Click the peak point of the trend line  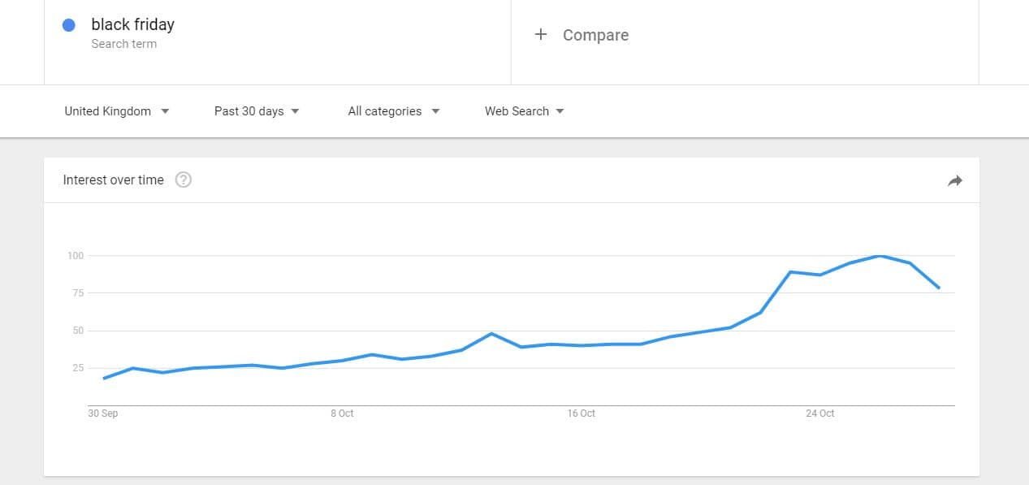tap(880, 256)
